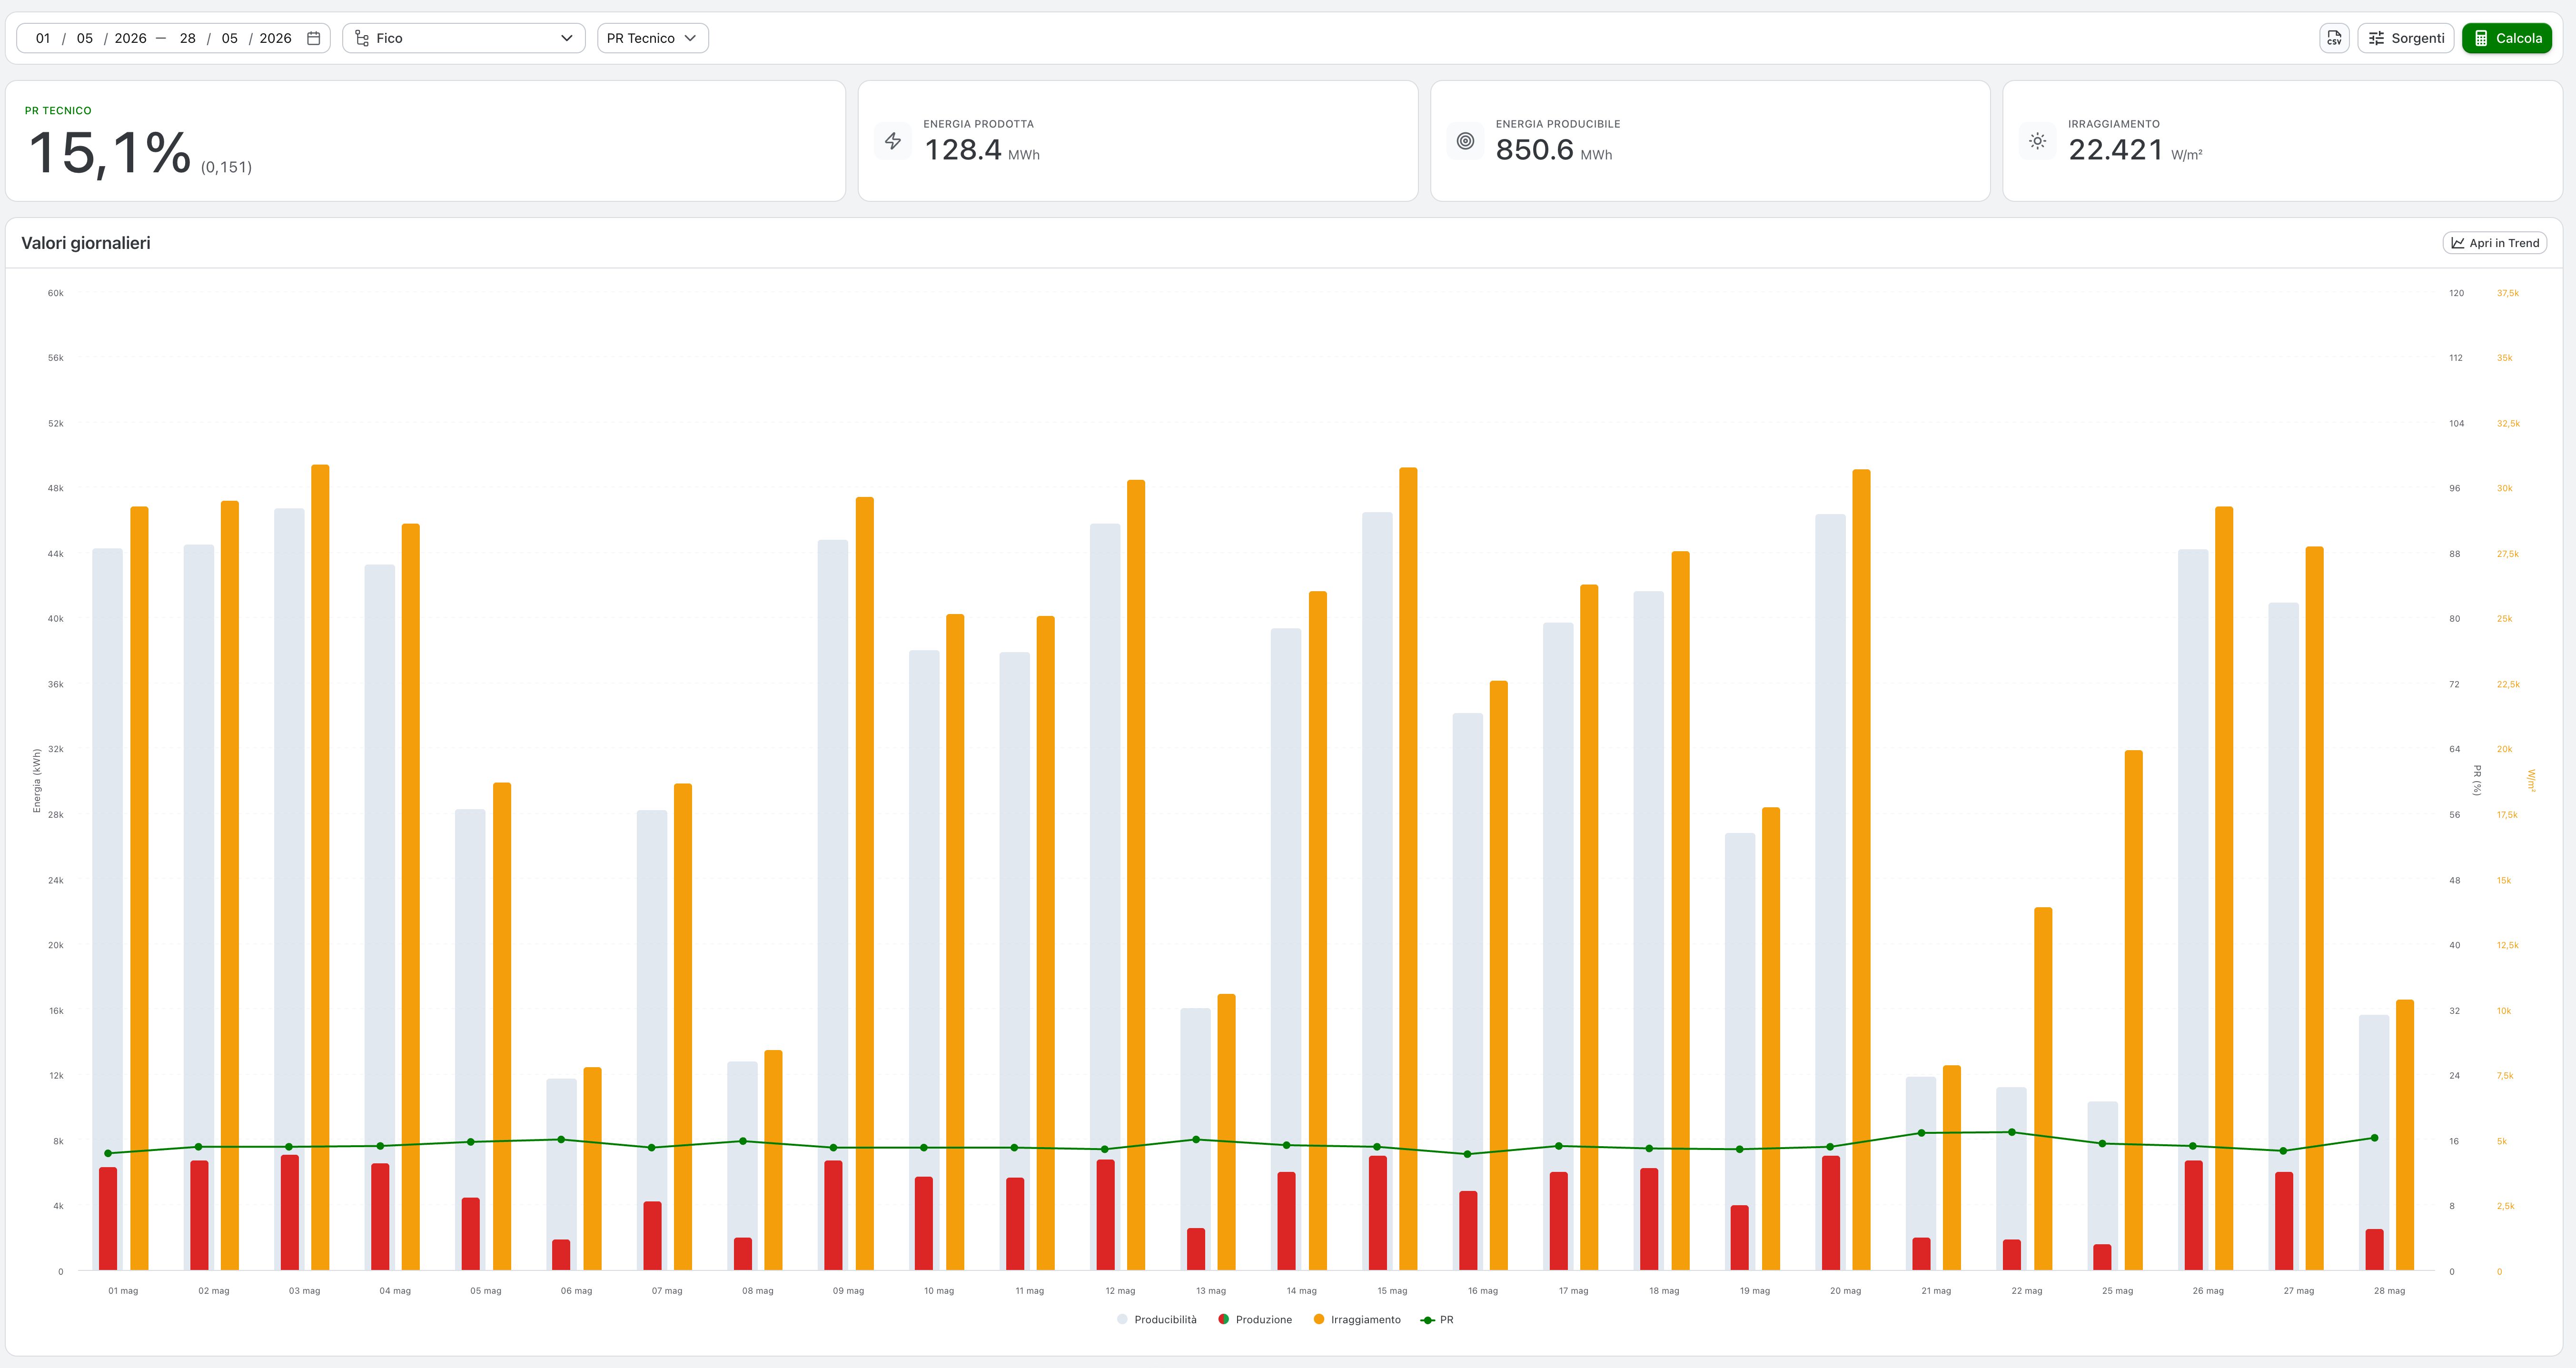Expand the PR Tecnico metric dropdown
This screenshot has height=1368, width=2576.
[652, 38]
